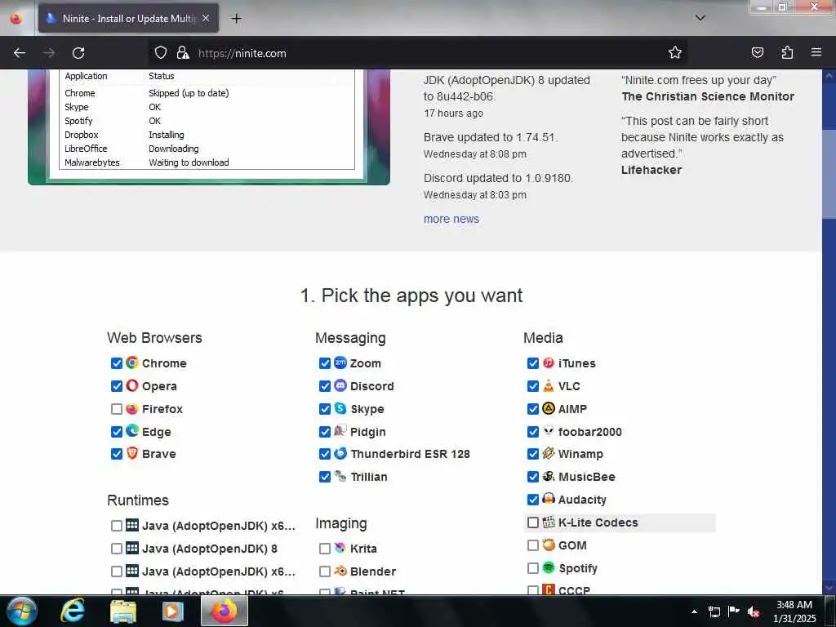Click the AIMP icon
836x627 pixels.
click(x=548, y=409)
